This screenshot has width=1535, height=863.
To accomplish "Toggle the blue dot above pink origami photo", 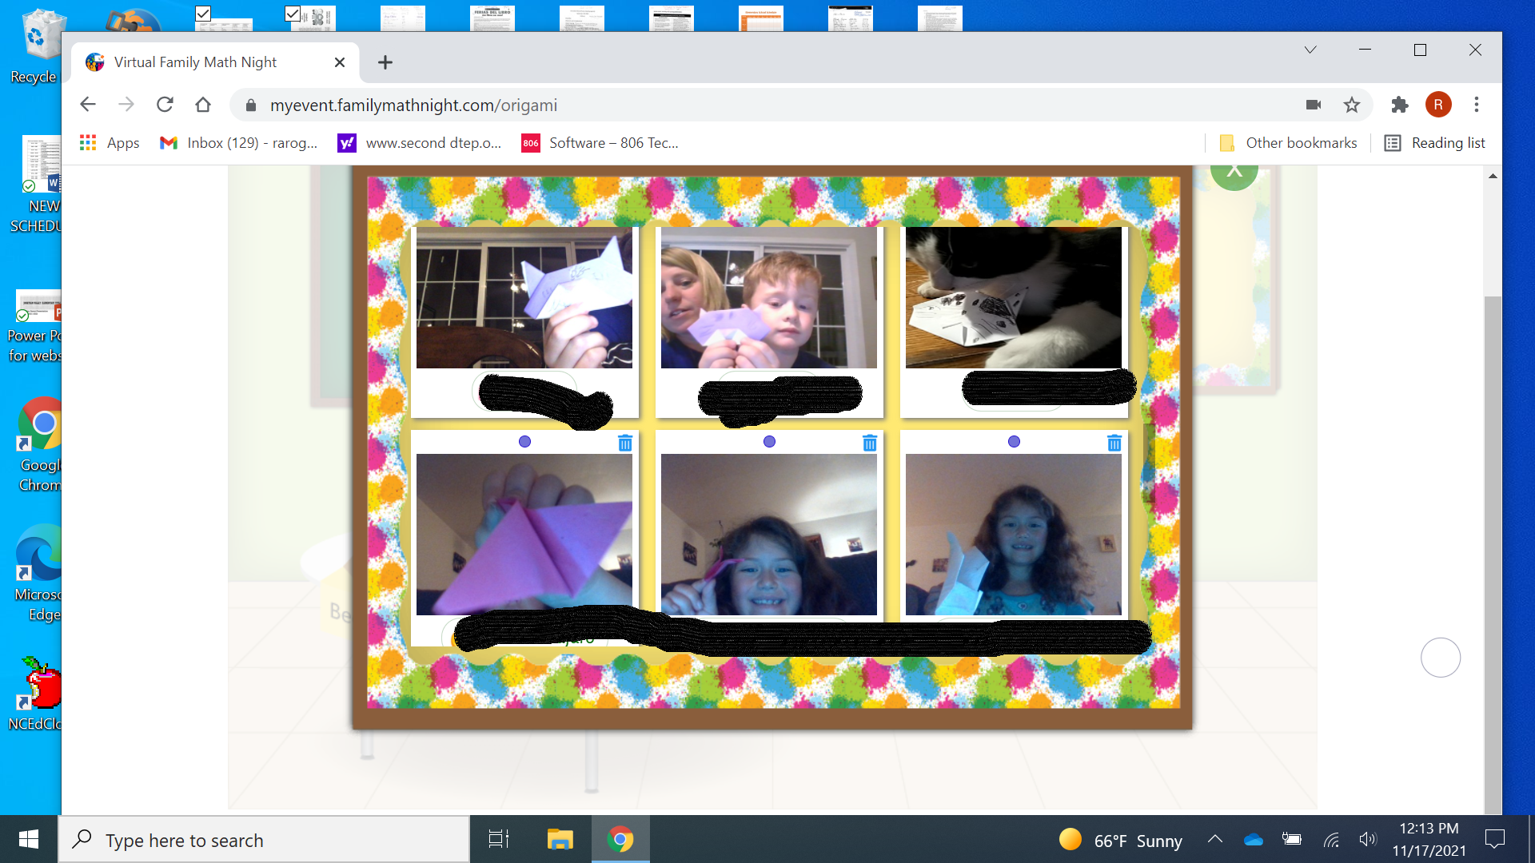I will (524, 441).
